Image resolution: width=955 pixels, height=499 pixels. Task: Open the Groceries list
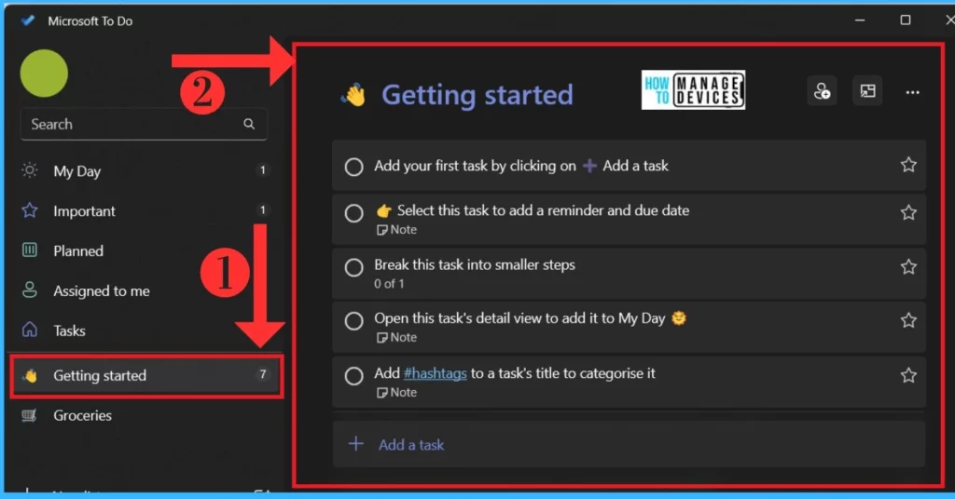point(144,416)
